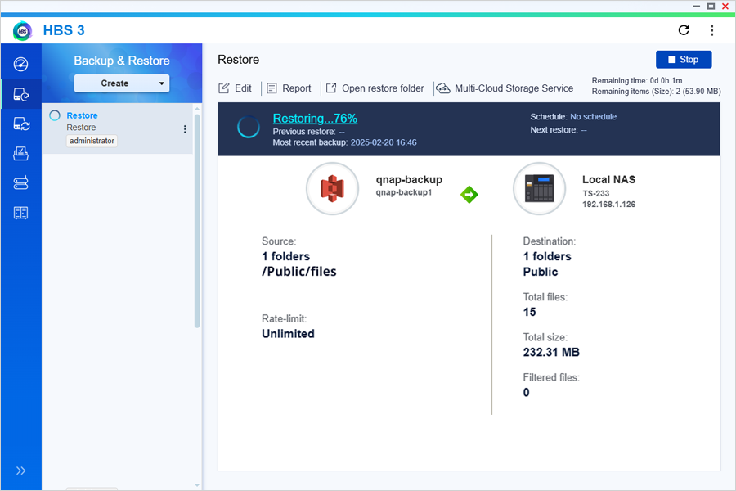Open the top-right more options menu
Screen dimensions: 736x491
711,30
